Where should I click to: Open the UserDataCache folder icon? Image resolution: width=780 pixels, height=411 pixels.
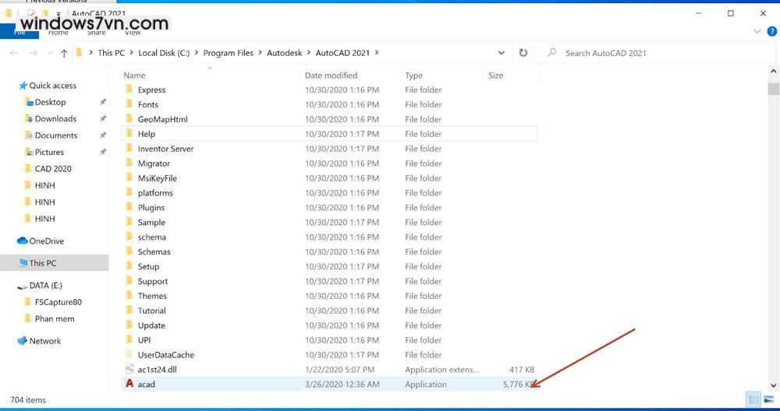coord(129,354)
